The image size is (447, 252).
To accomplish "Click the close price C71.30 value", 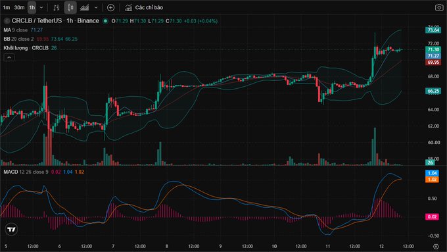I will pos(174,21).
